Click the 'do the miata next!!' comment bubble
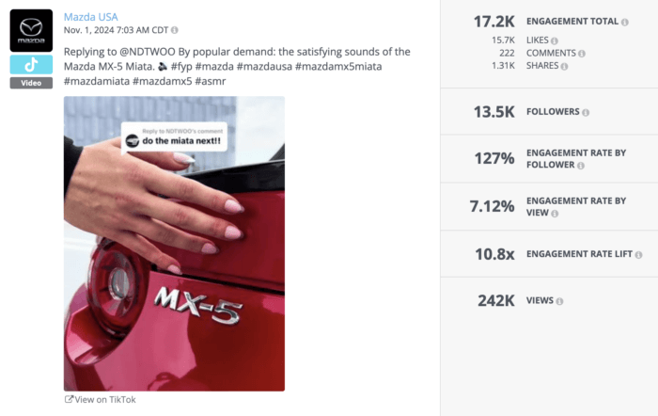658x416 pixels. pyautogui.click(x=175, y=137)
